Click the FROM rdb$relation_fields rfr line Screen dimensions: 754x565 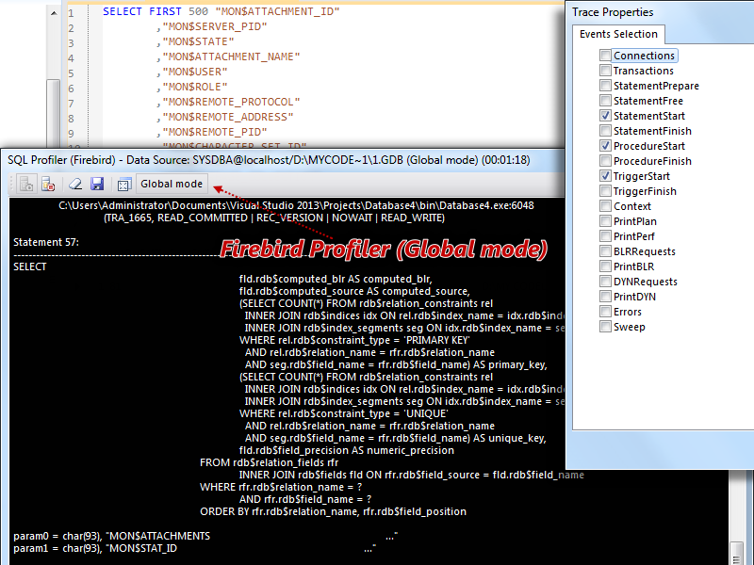(270, 462)
